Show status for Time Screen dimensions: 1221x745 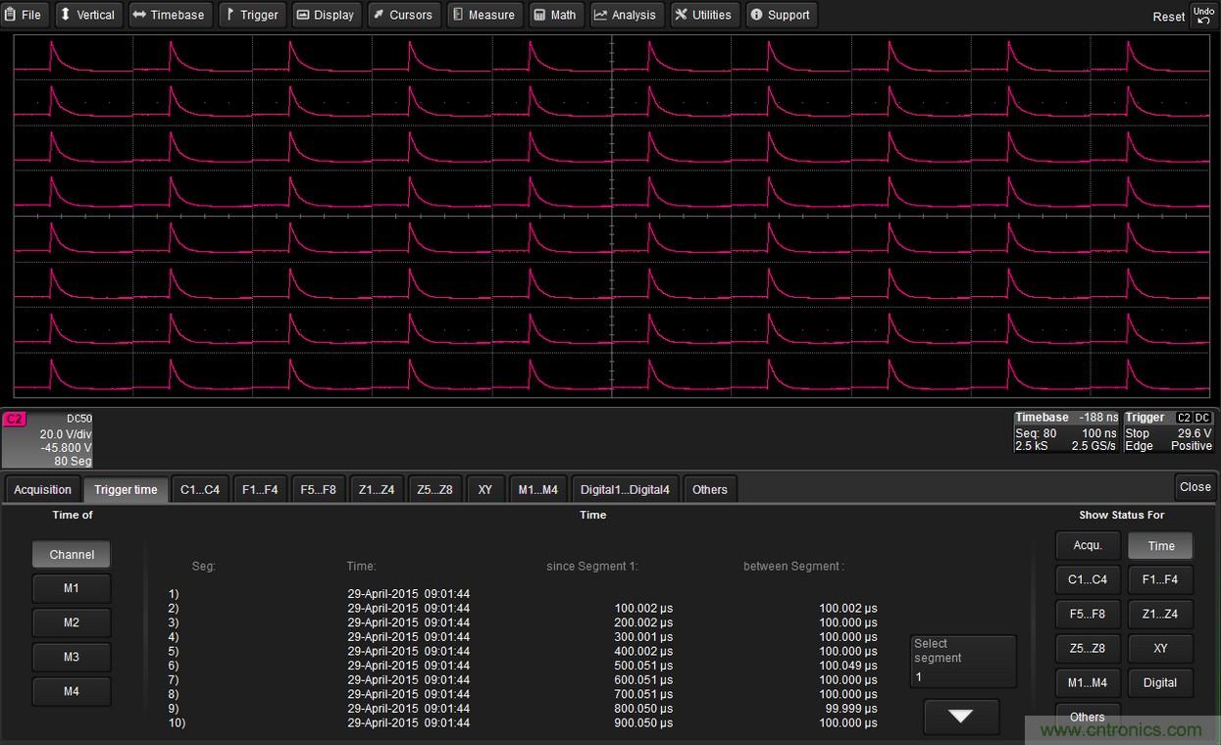1160,546
